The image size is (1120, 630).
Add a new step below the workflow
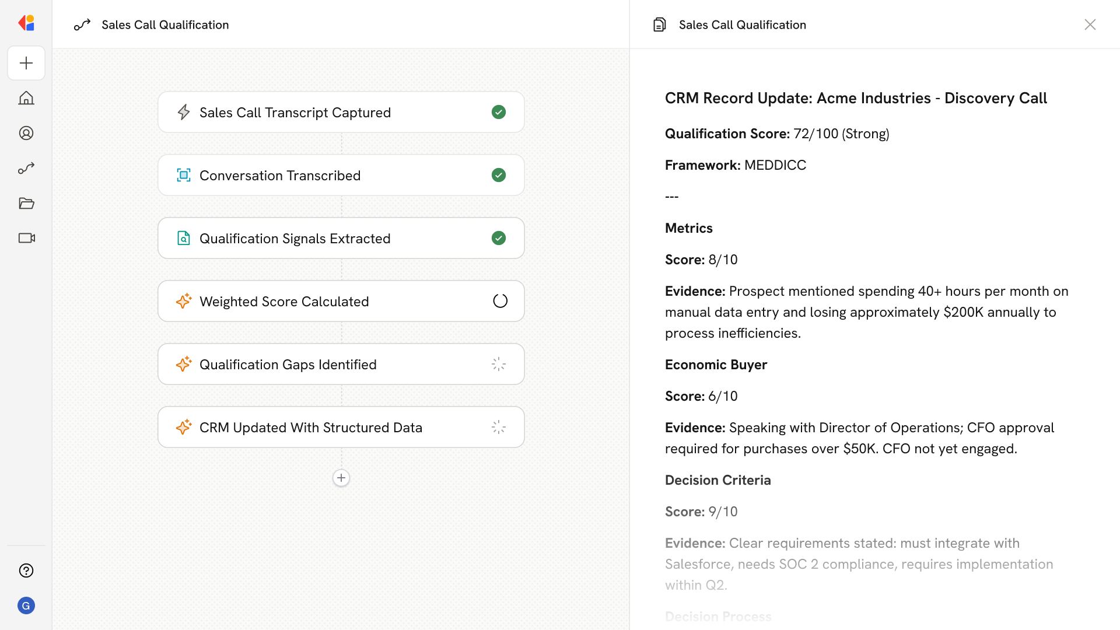click(341, 478)
